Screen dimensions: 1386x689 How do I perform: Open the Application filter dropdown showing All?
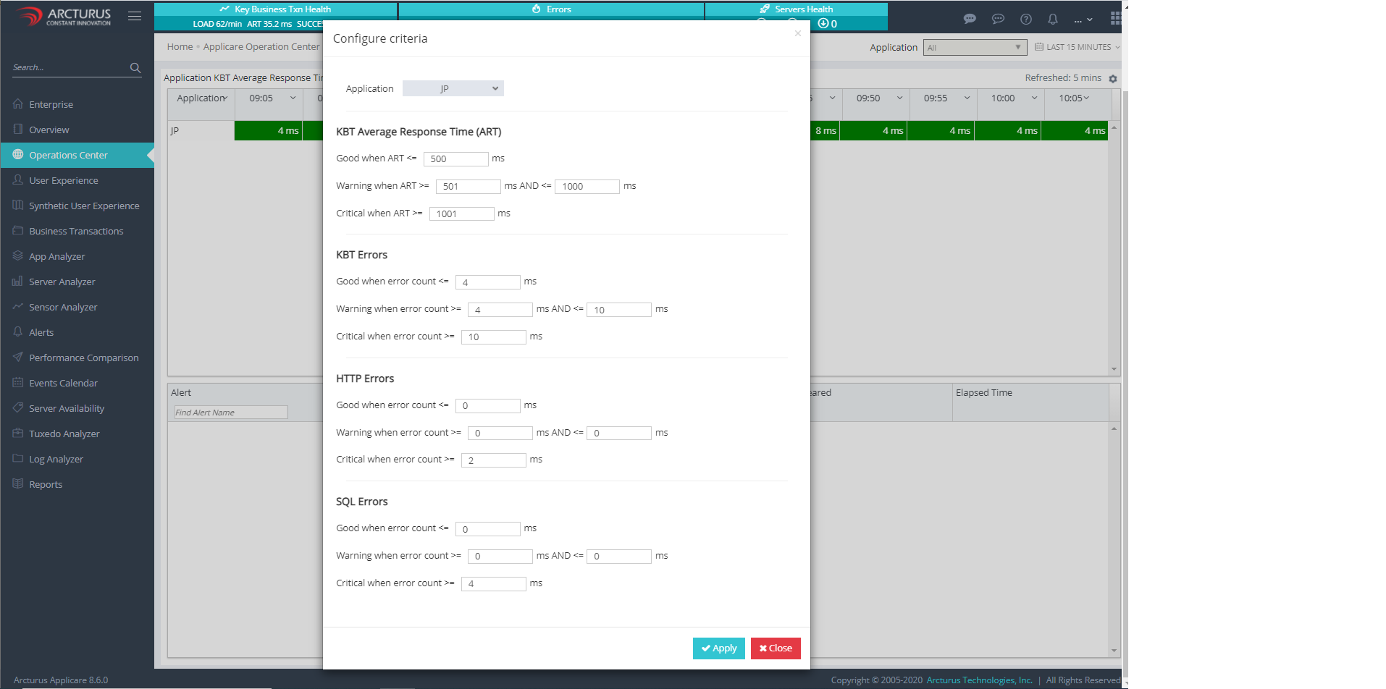point(975,48)
